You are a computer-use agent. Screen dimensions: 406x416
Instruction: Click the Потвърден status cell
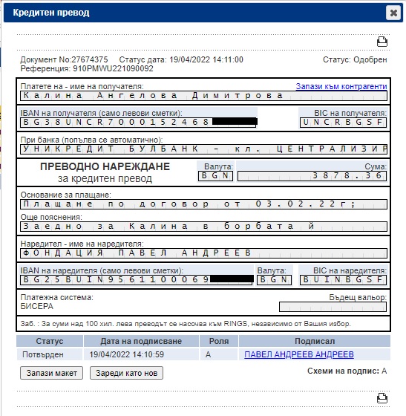(x=50, y=354)
